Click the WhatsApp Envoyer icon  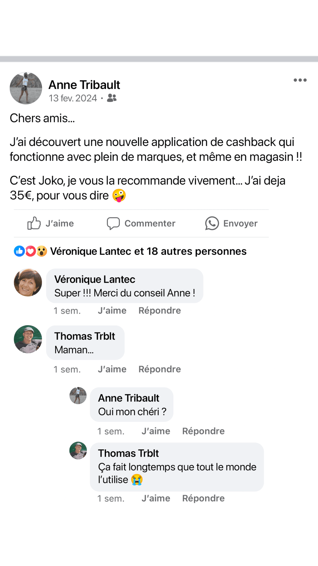click(212, 223)
